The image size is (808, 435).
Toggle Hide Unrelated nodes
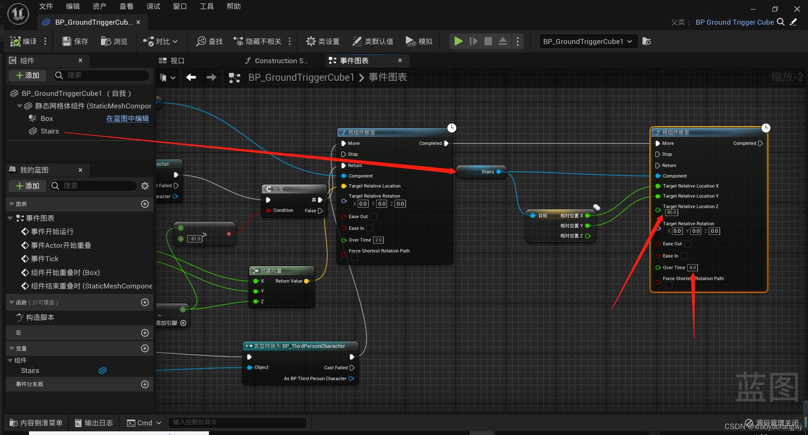[x=257, y=41]
